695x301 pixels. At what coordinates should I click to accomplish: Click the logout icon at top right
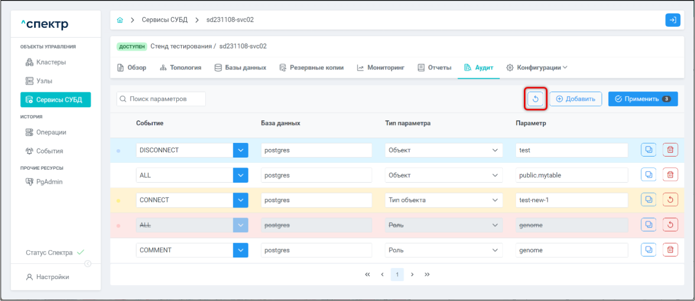click(x=672, y=20)
